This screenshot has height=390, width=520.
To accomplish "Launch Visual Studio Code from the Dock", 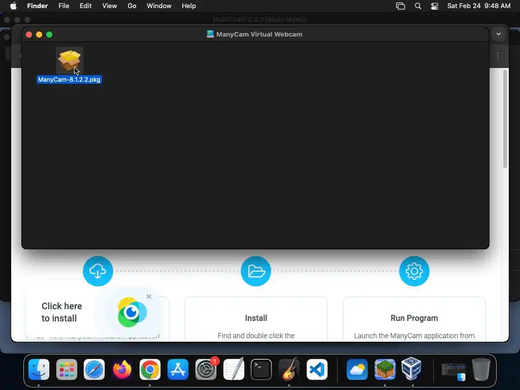I will point(317,369).
